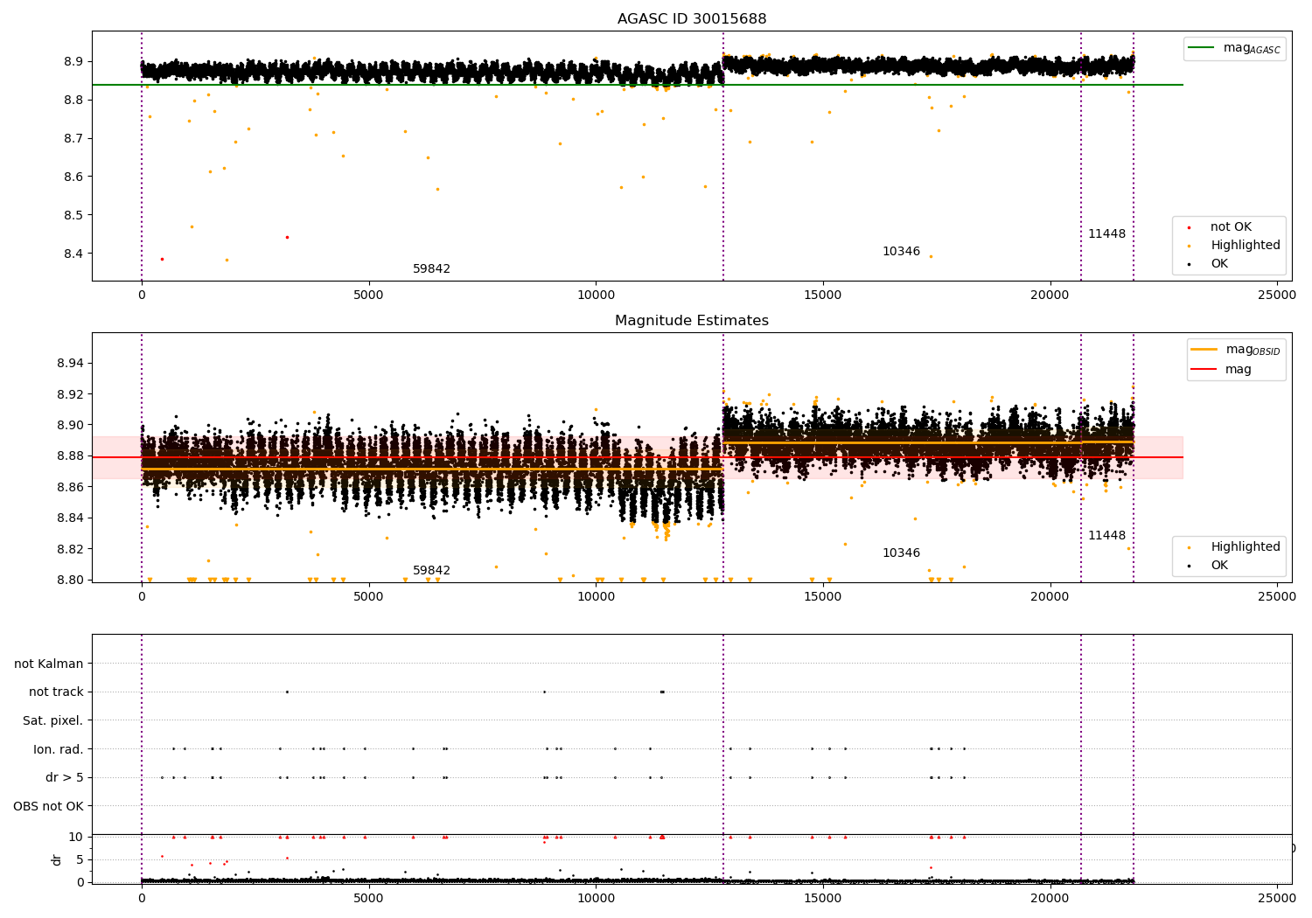Click the 8.94 y-tick in Magnitude Estimates
The width and height of the screenshot is (1312, 918).
[71, 364]
